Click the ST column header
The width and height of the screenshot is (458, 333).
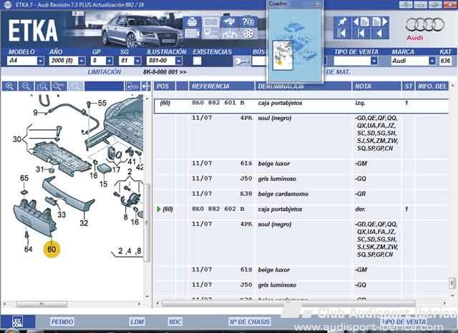409,86
